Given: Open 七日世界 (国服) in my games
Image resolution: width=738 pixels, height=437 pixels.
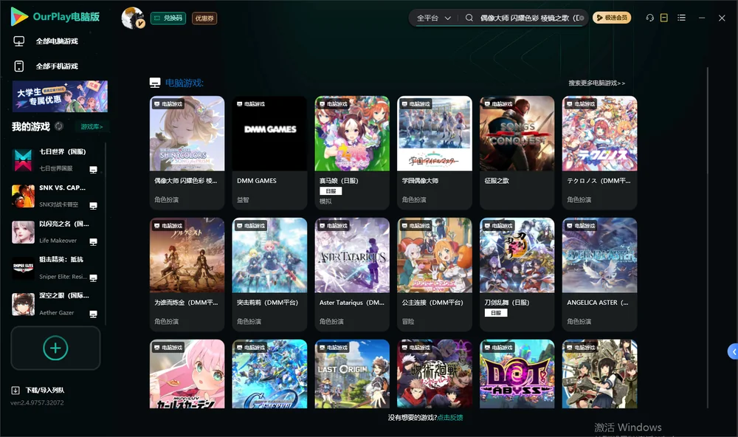Looking at the screenshot, I should pyautogui.click(x=55, y=159).
